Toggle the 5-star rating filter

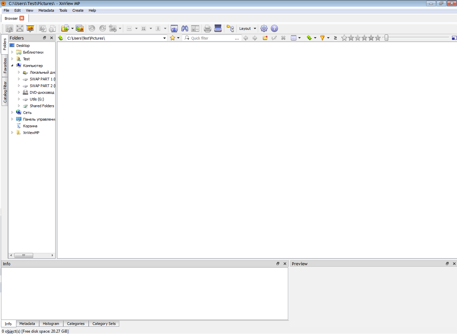[x=378, y=38]
